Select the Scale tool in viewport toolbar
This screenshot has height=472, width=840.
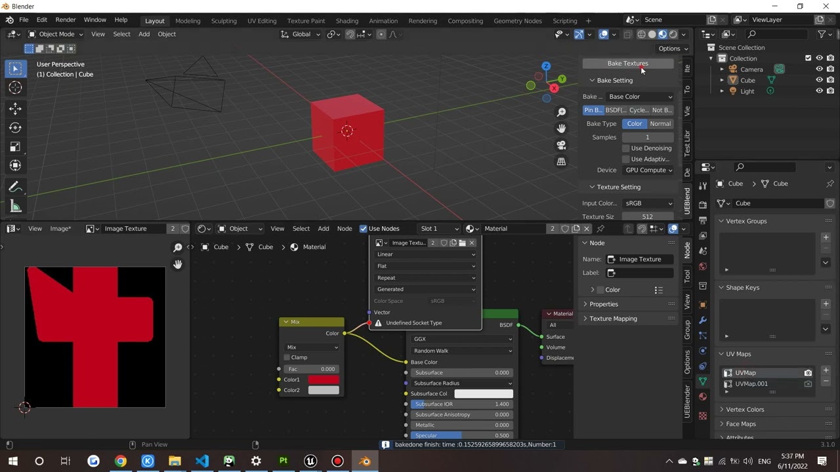tap(16, 147)
